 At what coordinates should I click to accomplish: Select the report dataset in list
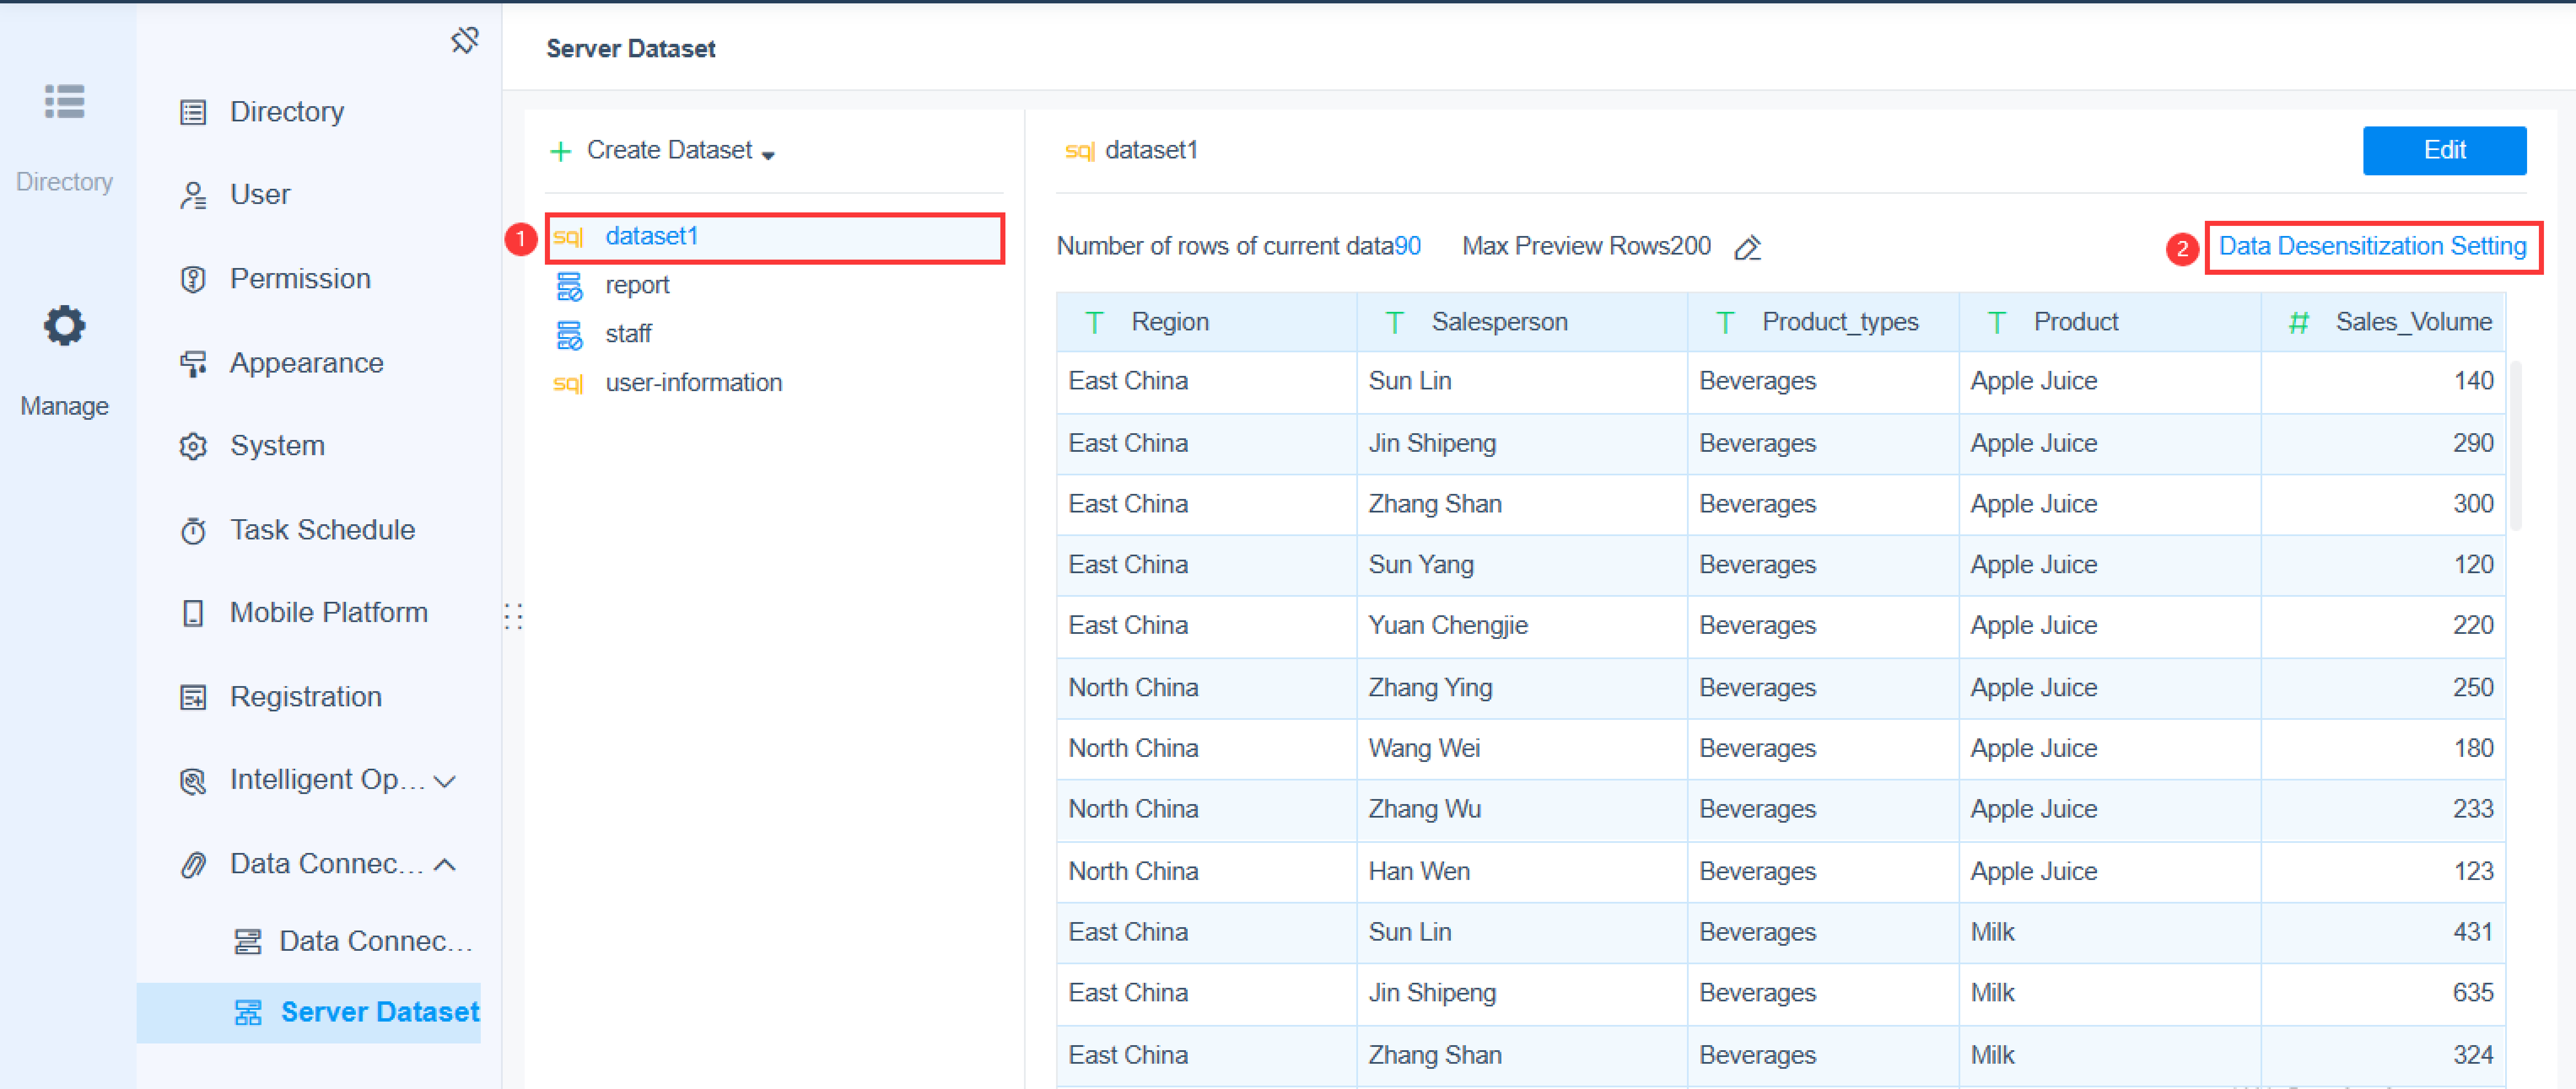coord(637,286)
